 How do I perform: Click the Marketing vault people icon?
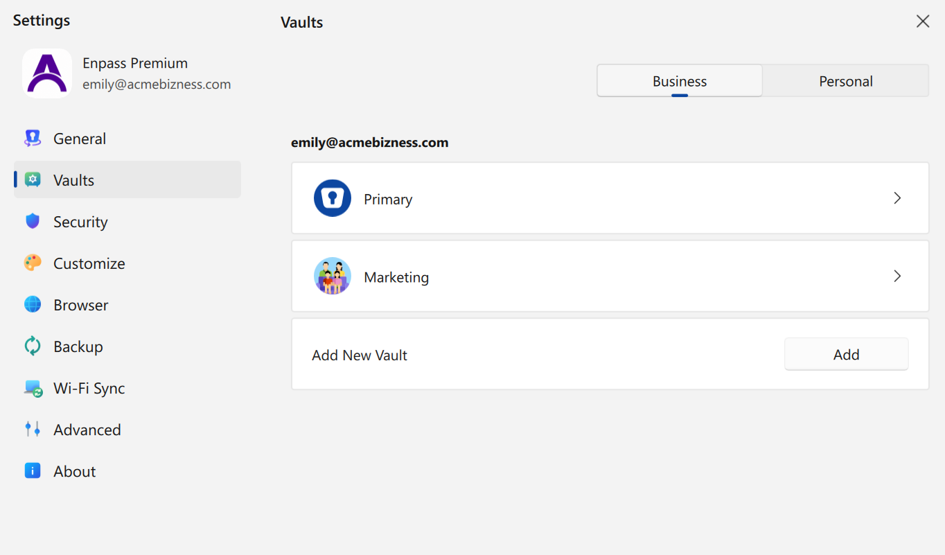333,276
